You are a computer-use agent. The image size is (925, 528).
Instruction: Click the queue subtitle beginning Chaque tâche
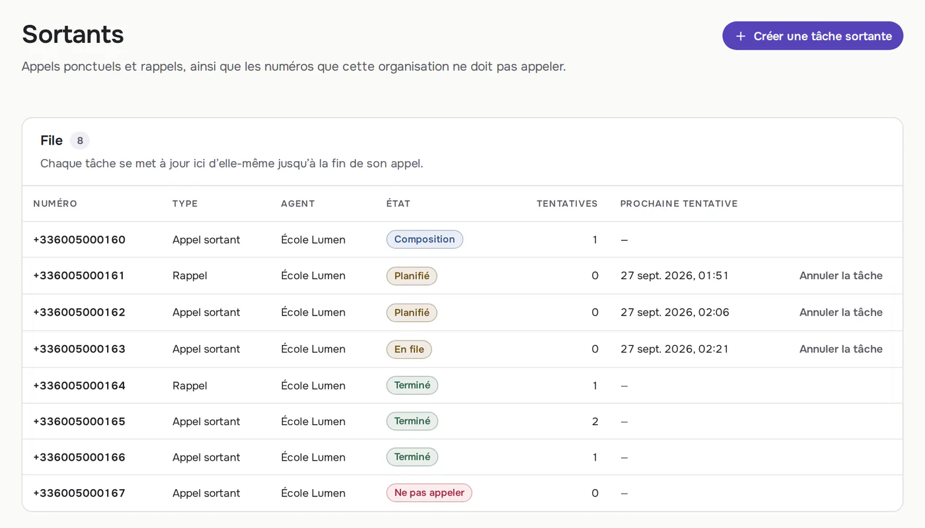[232, 163]
